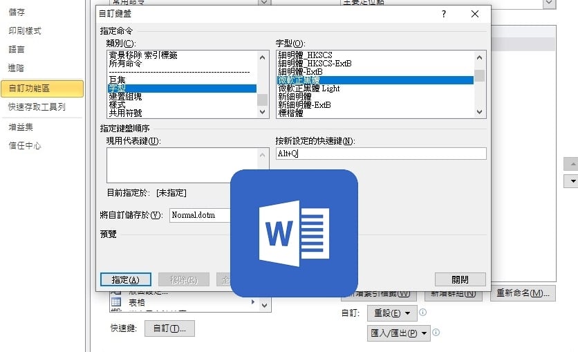
Task: Click the category list scroll-down arrow
Action: [x=263, y=111]
